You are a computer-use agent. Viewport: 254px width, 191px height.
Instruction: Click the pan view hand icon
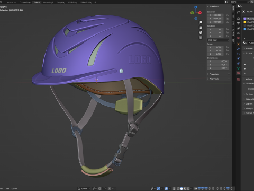point(201,28)
